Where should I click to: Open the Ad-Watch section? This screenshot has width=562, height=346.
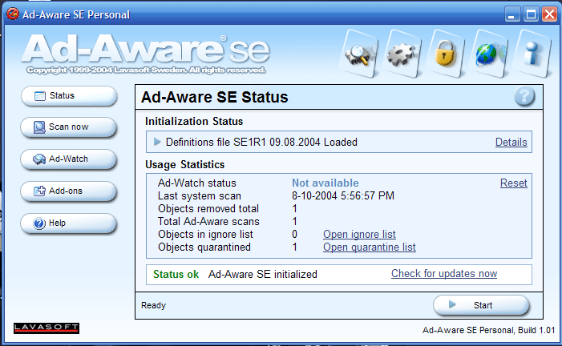coord(68,159)
